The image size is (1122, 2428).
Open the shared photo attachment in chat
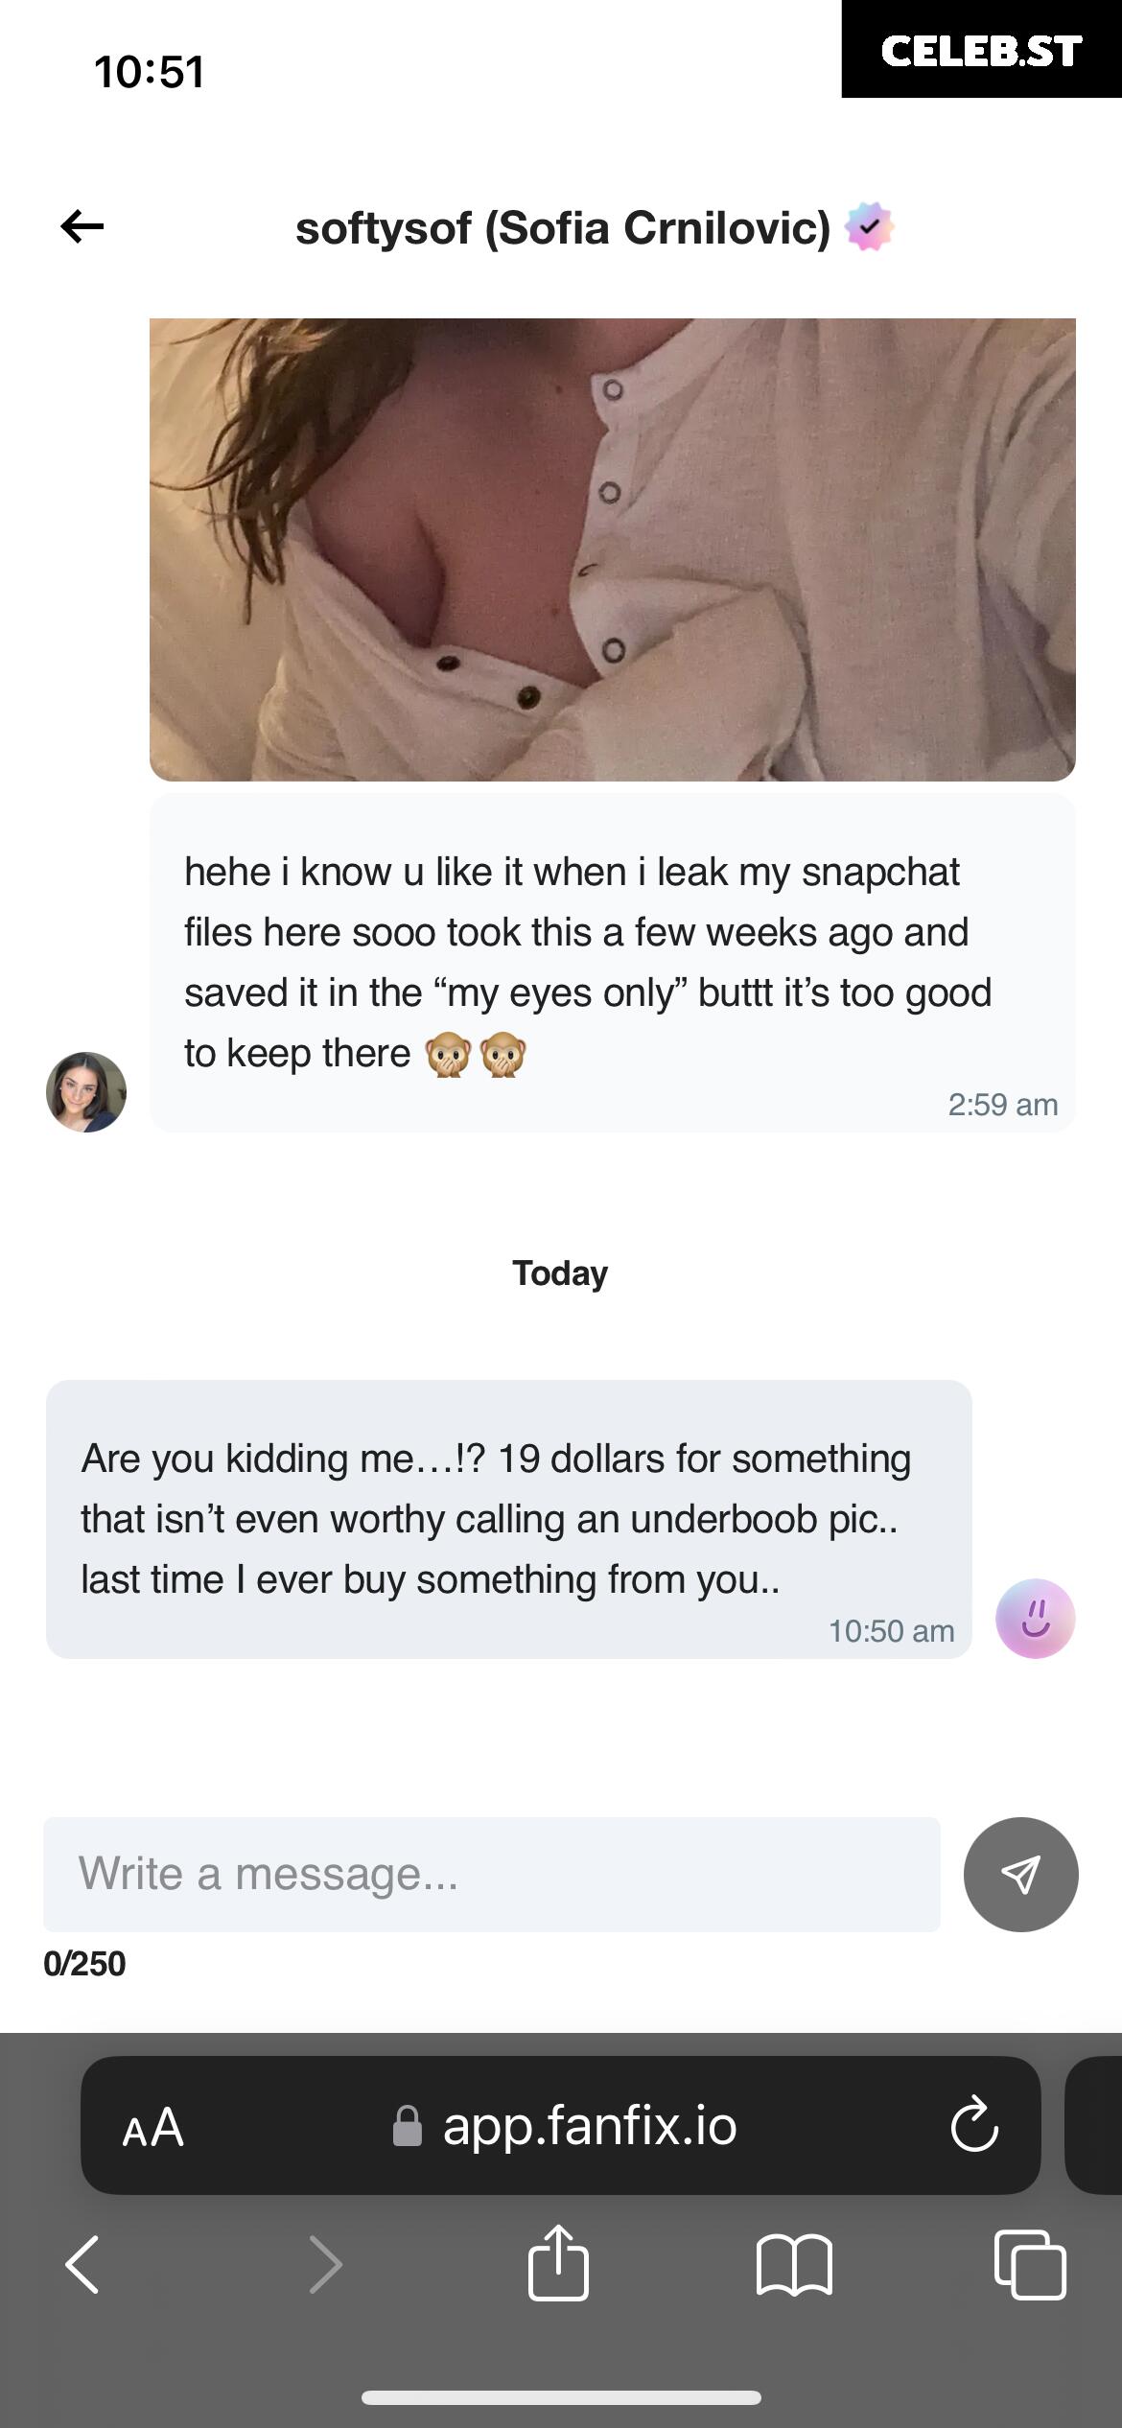pos(612,549)
